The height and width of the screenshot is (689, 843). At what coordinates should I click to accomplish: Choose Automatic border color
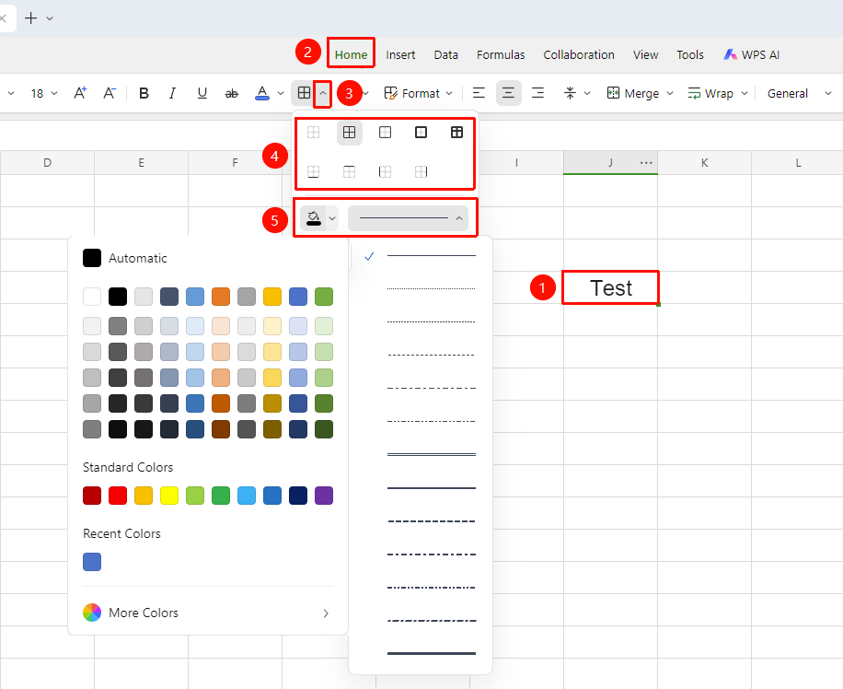125,258
